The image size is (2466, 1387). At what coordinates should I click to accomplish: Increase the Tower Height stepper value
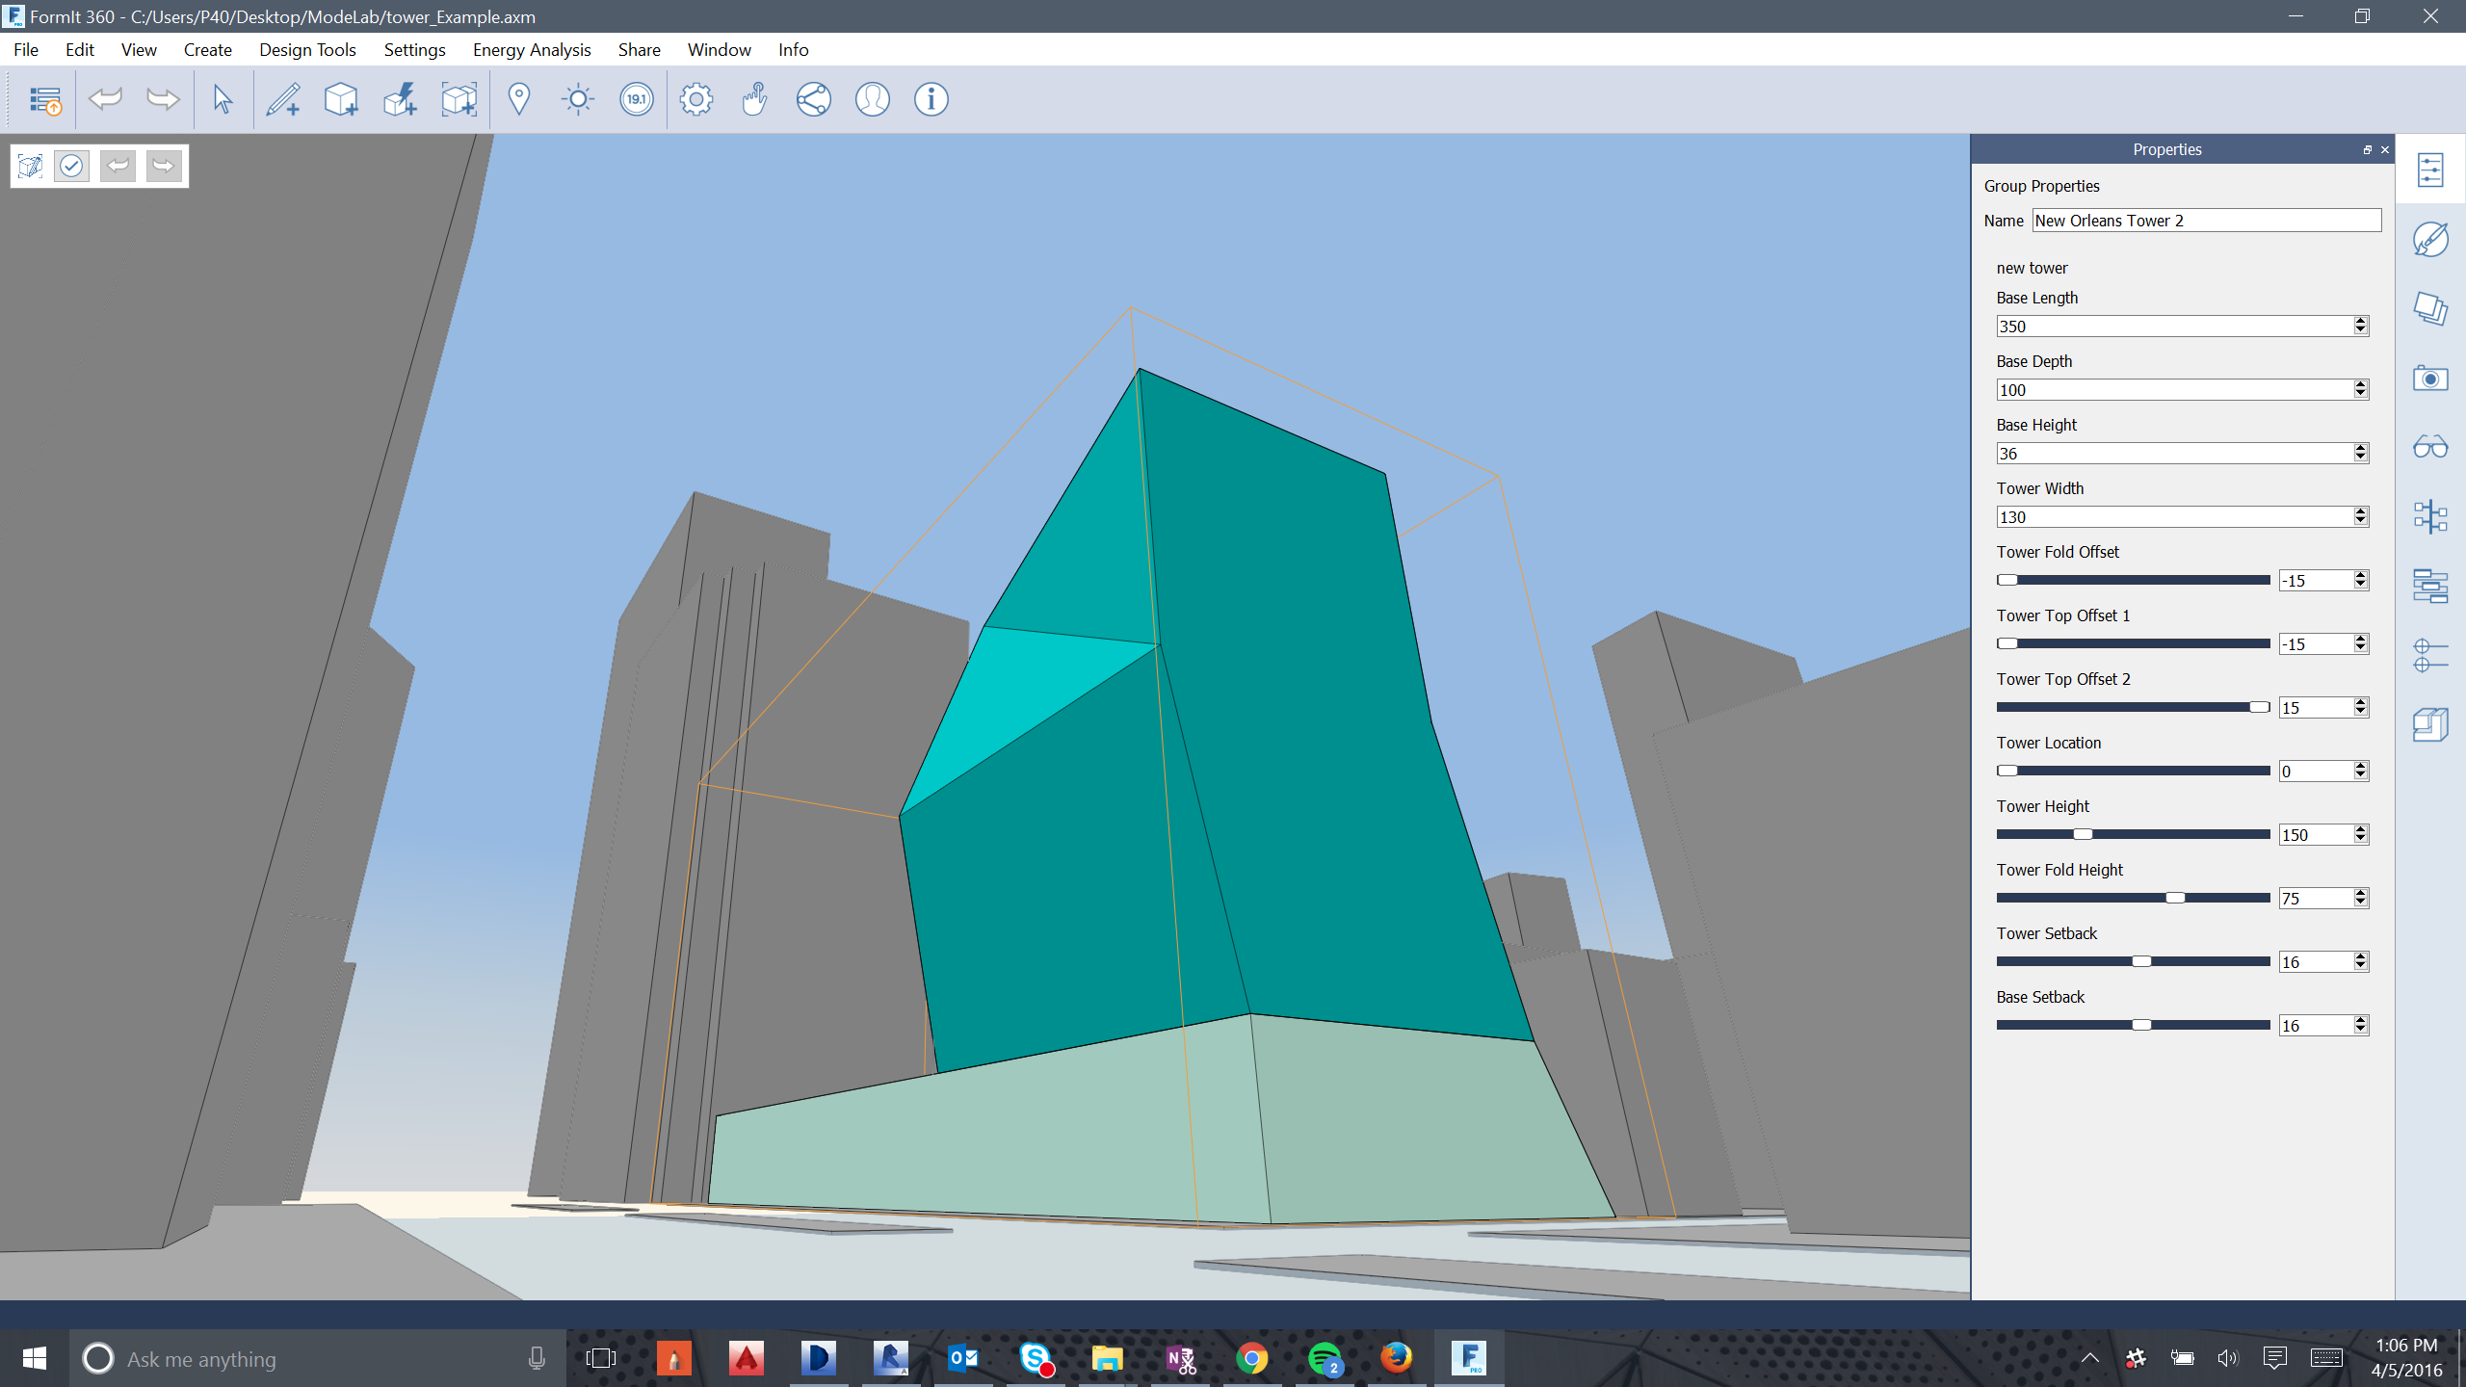point(2360,829)
